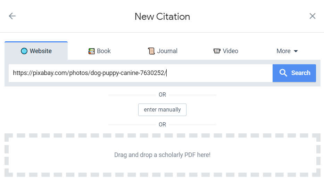Go back using the left arrow icon
Screen dimensions: 324x182
click(12, 16)
